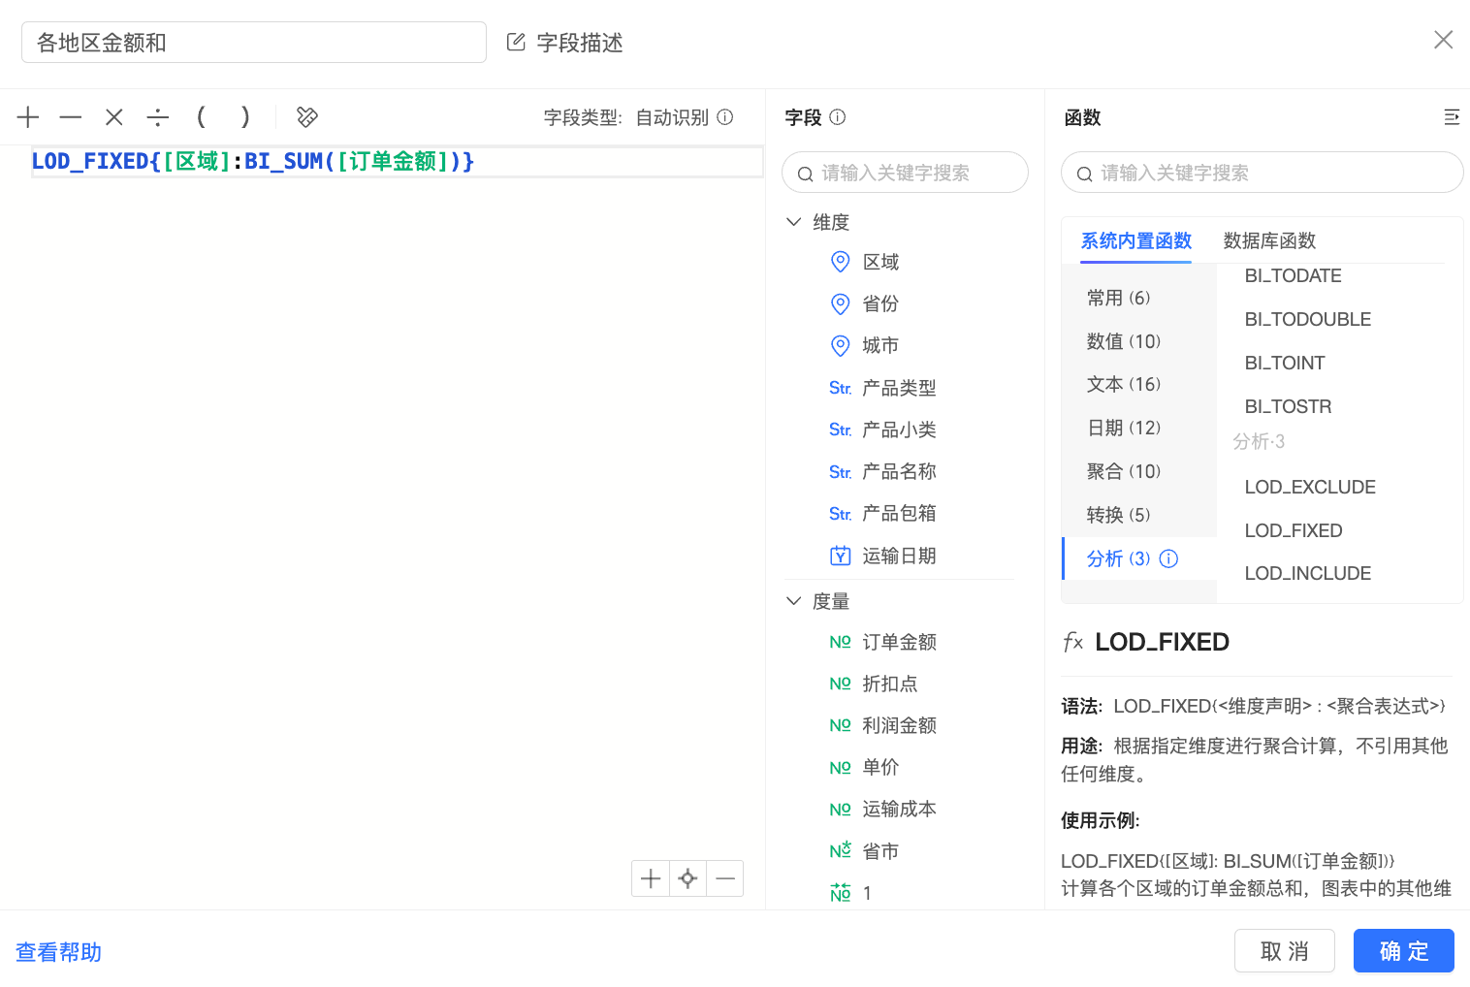Viewport: 1470px width, 987px height.
Task: Click the field name input 各地区金额和
Action: [254, 43]
